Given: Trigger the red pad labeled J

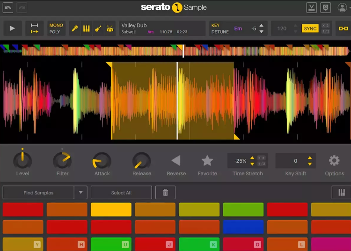Looking at the screenshot, I should point(155,244).
